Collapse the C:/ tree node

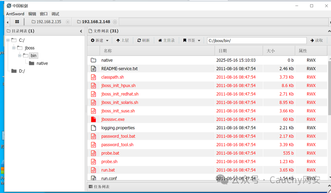8,40
